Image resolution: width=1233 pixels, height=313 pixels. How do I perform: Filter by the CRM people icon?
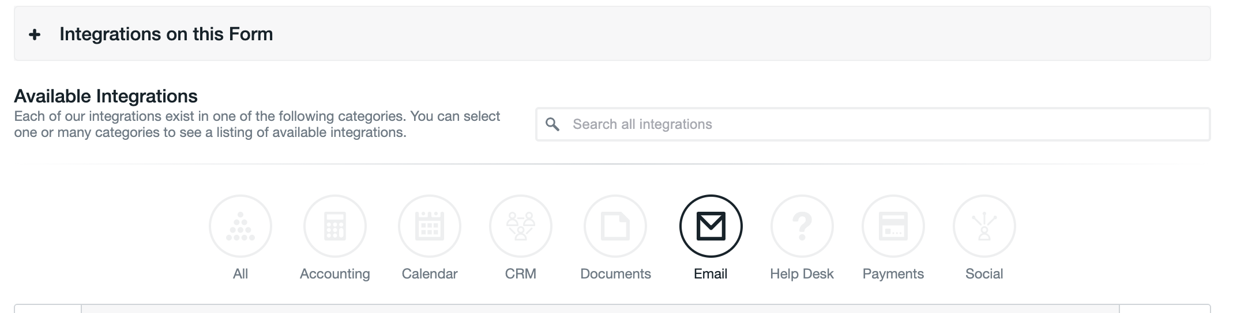tap(521, 226)
